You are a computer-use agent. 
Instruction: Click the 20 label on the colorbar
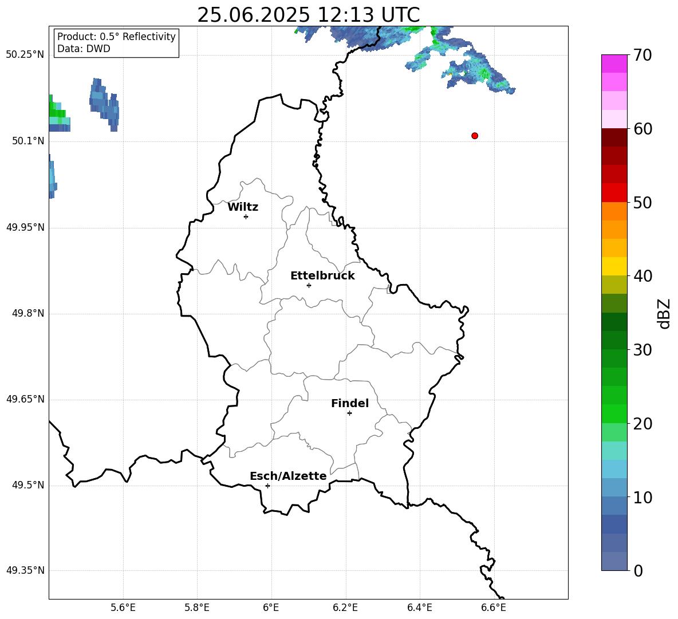click(642, 424)
